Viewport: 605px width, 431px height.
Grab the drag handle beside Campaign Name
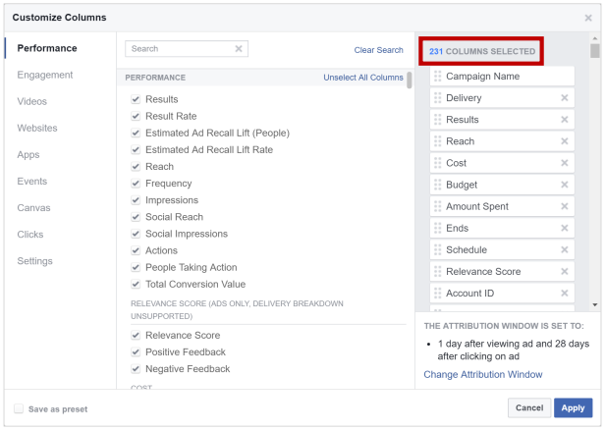coord(437,77)
